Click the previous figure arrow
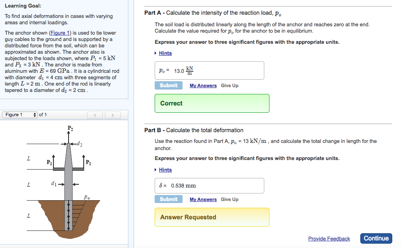The image size is (401, 248). pyautogui.click(x=95, y=115)
